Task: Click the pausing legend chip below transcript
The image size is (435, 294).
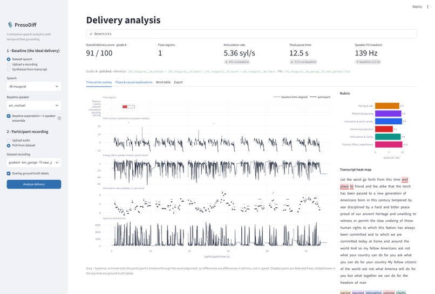Action: [x=358, y=292]
